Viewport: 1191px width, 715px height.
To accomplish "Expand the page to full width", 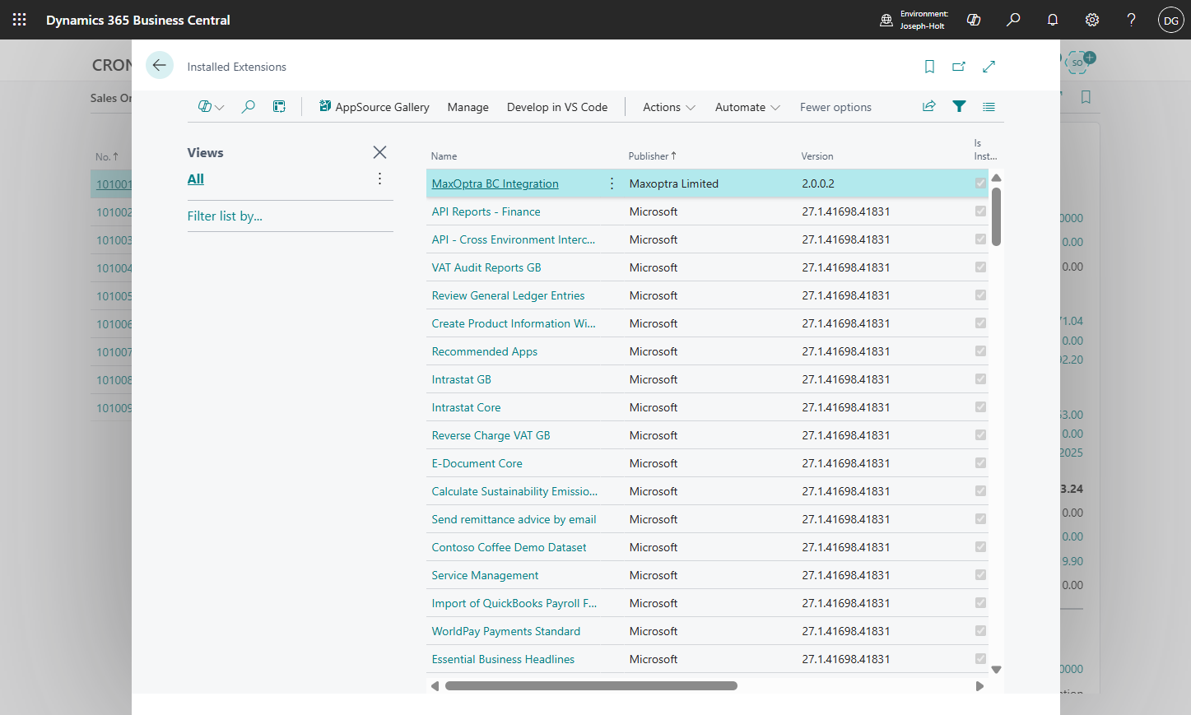I will (989, 67).
